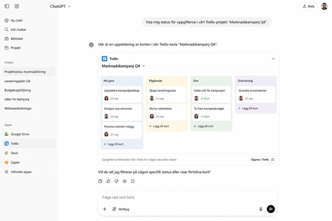332x221 pixels.
Task: Open card Ta fram kampanjbudget
Action: (211, 112)
